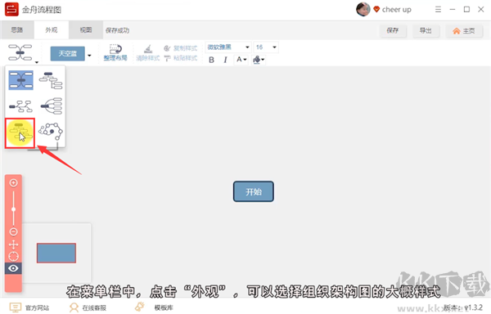The width and height of the screenshot is (491, 314).
Task: Click the blue rectangle in navigator preview
Action: [56, 253]
